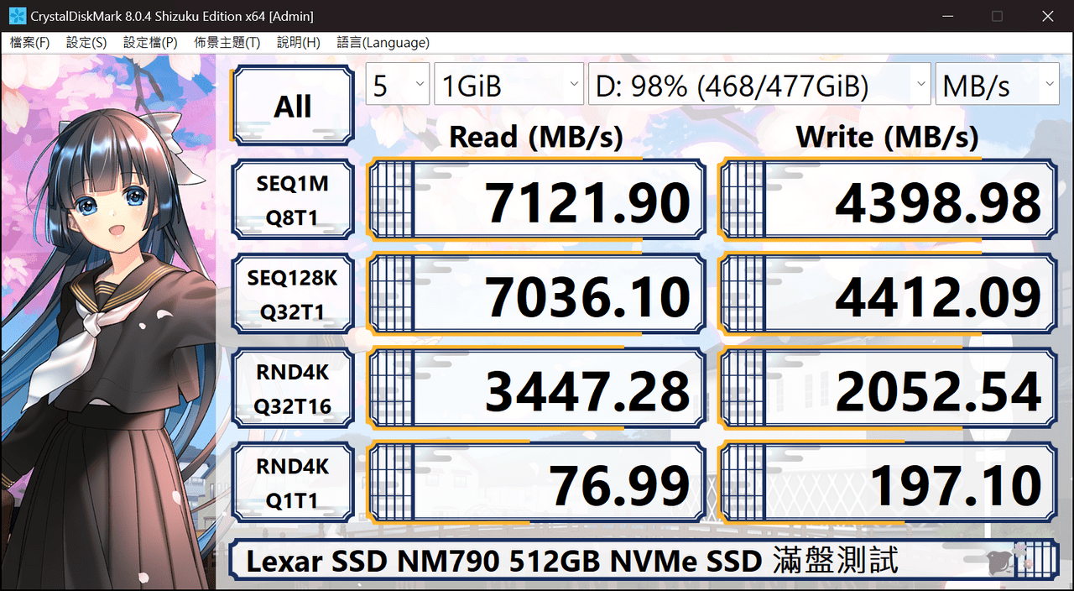Start the SEQ128K Q32T1 test
Viewport: 1074px width, 591px height.
point(292,294)
